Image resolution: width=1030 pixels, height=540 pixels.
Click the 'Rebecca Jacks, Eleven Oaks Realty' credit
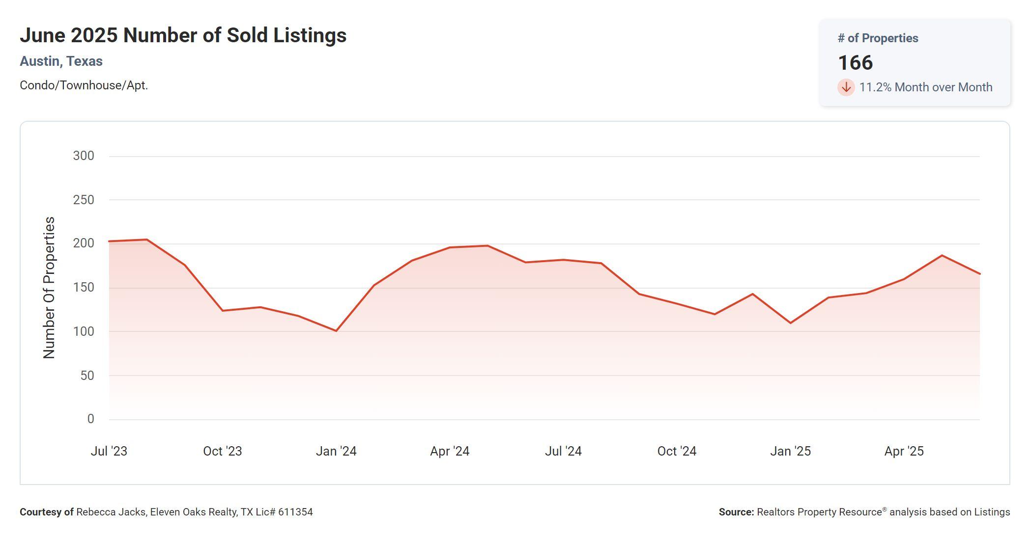tap(156, 512)
